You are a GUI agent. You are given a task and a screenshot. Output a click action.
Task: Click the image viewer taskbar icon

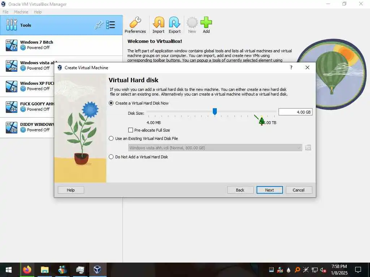(80, 269)
